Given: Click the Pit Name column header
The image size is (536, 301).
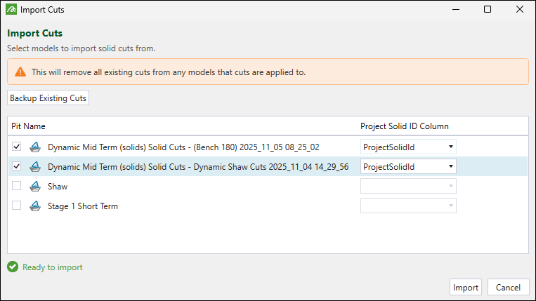Looking at the screenshot, I should click(28, 126).
